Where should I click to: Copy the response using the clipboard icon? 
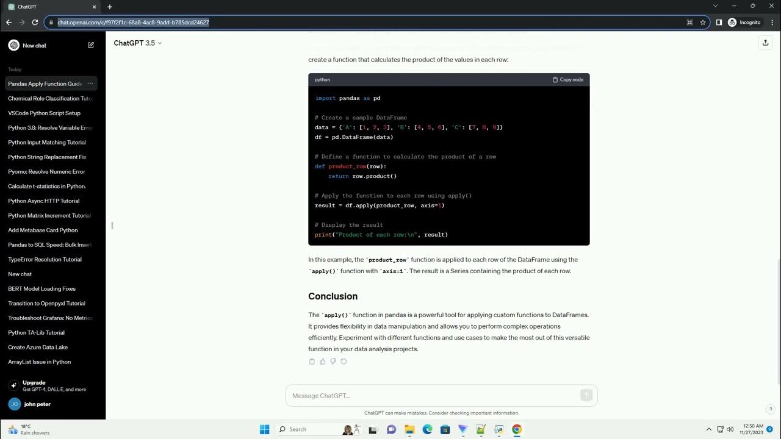point(312,362)
